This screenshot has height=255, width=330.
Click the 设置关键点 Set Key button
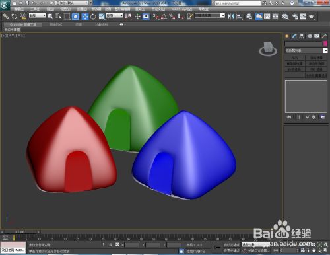[231, 250]
